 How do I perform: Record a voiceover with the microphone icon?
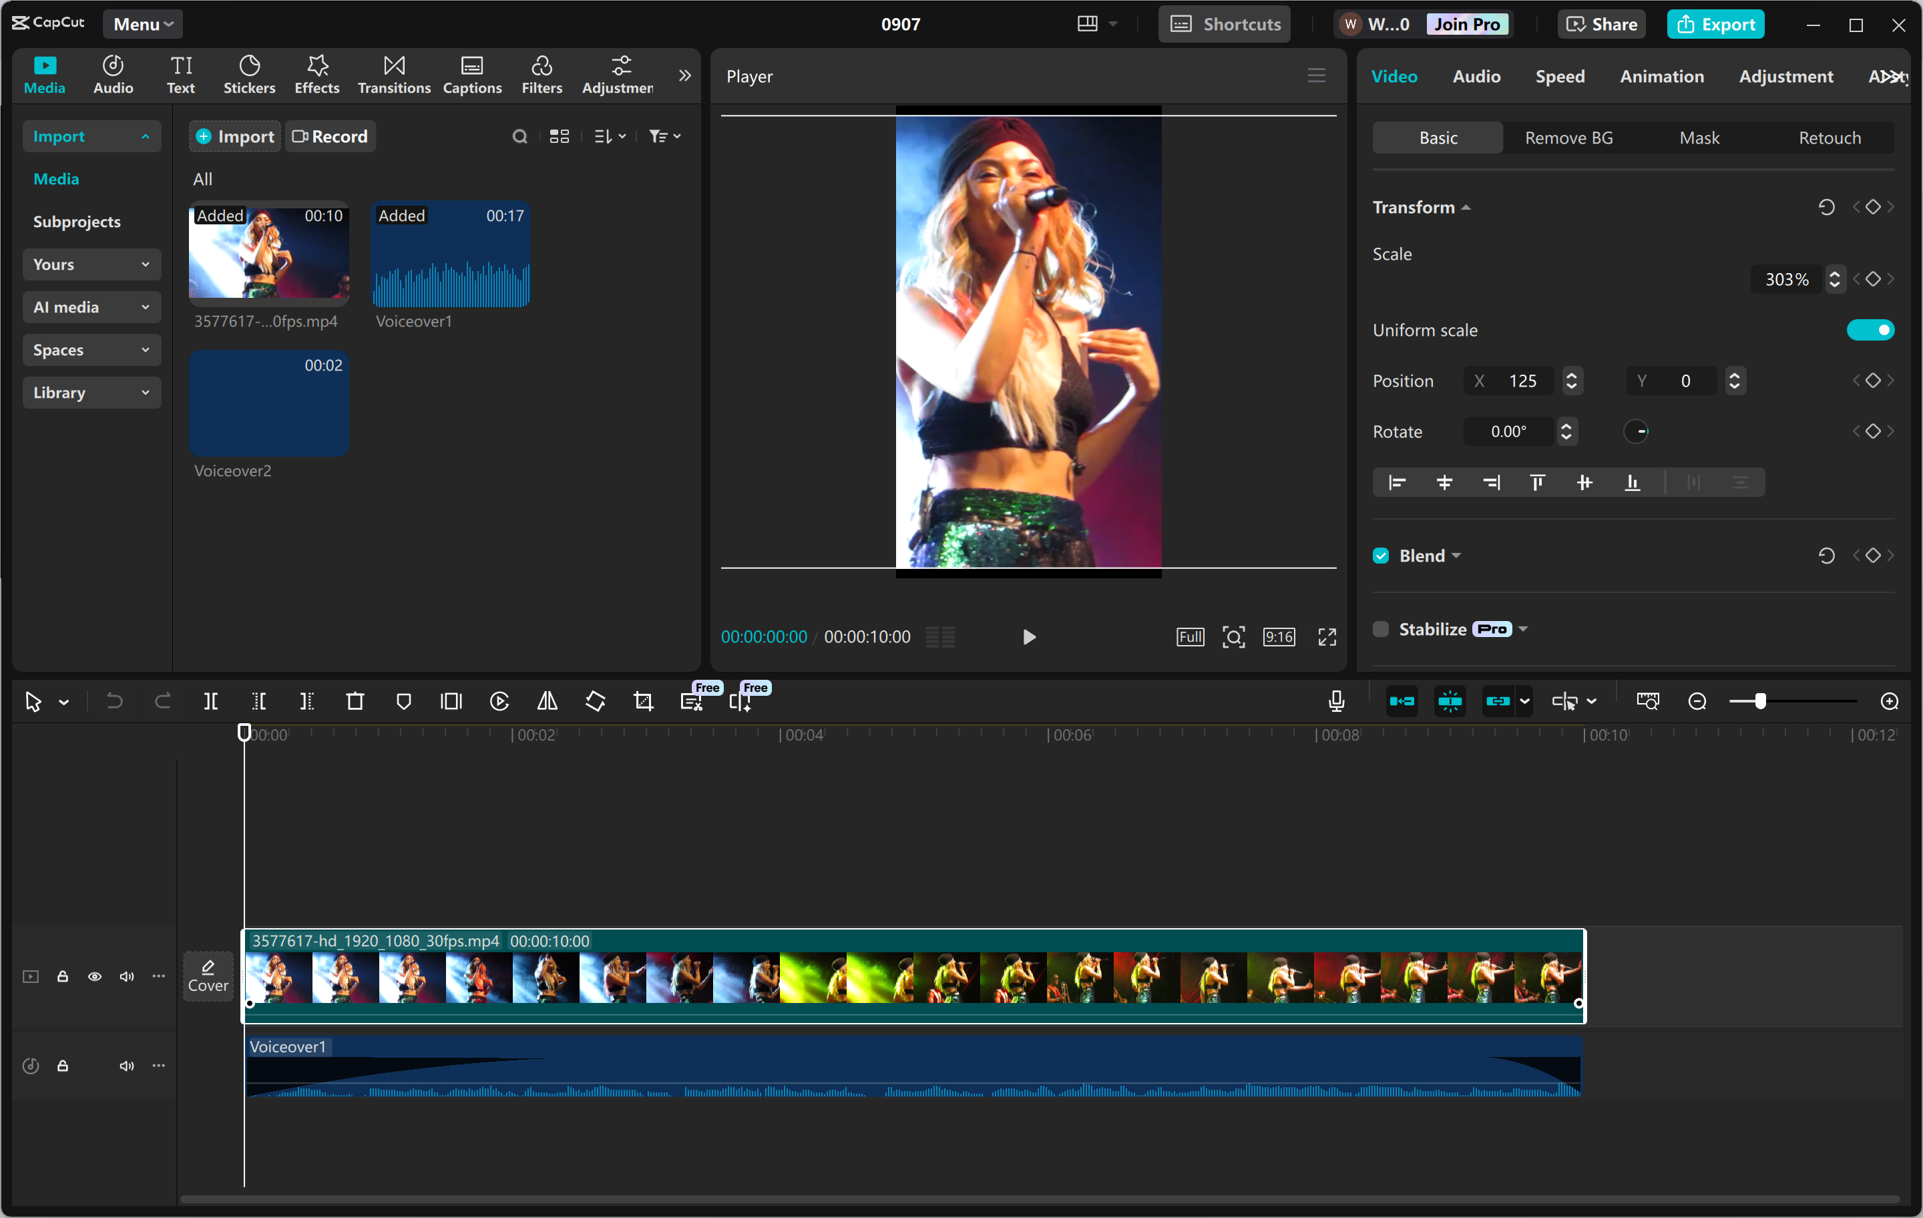pos(1336,700)
